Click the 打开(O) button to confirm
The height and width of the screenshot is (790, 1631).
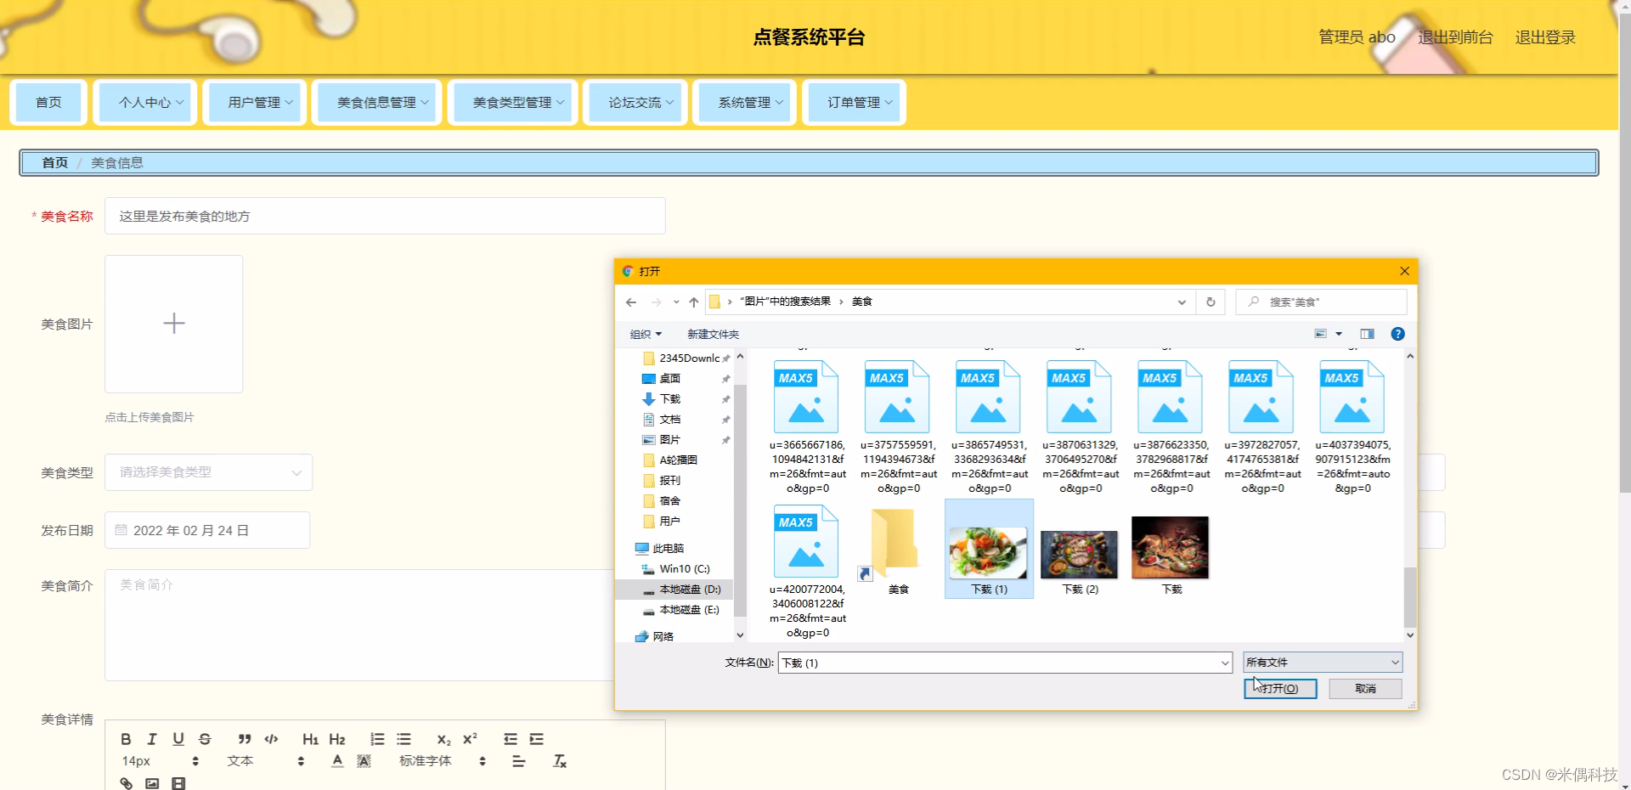pyautogui.click(x=1279, y=688)
